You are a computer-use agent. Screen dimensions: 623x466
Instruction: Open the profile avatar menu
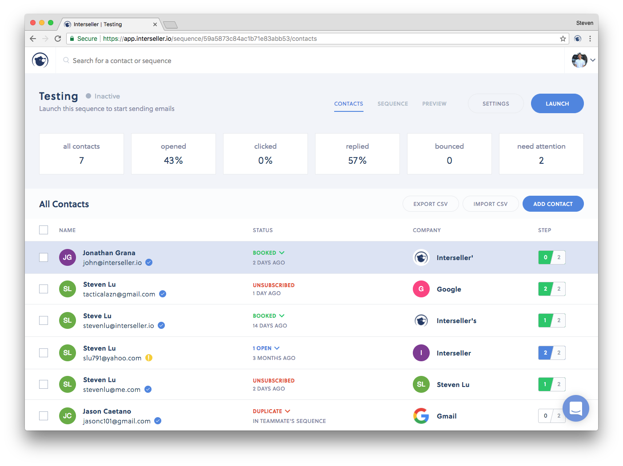coord(583,60)
